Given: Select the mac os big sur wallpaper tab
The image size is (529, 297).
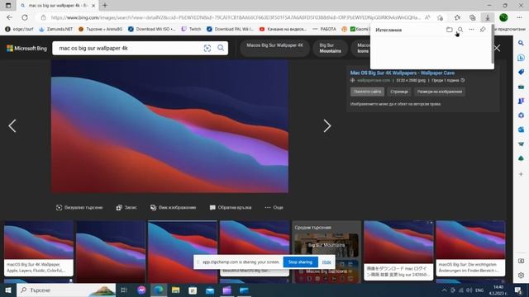Looking at the screenshot, I should pos(58,6).
